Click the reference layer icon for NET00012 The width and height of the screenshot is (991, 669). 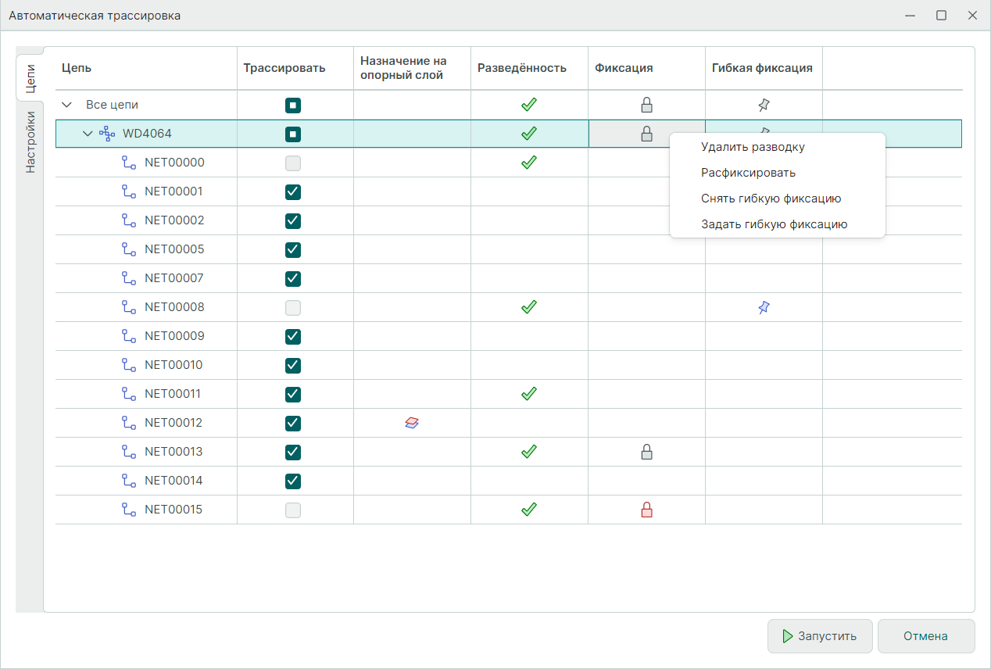click(x=412, y=423)
